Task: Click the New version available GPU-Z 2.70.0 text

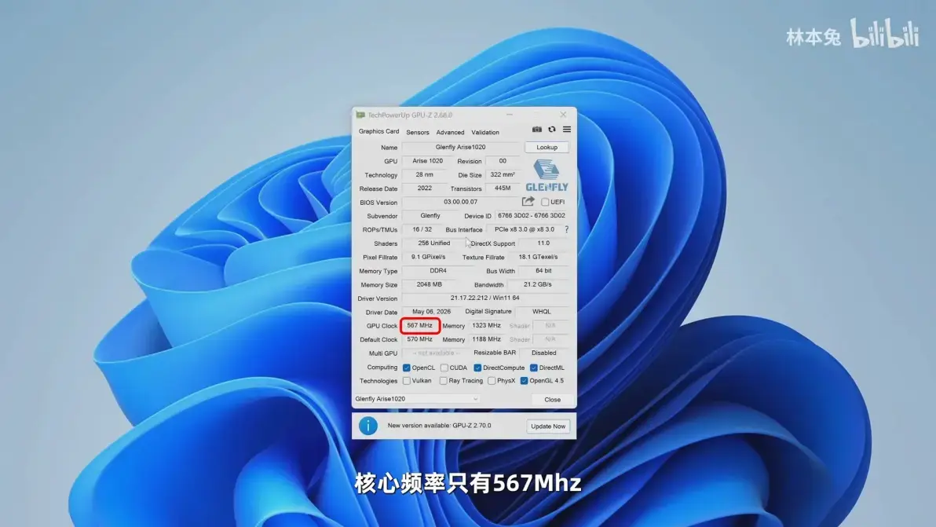Action: 440,426
